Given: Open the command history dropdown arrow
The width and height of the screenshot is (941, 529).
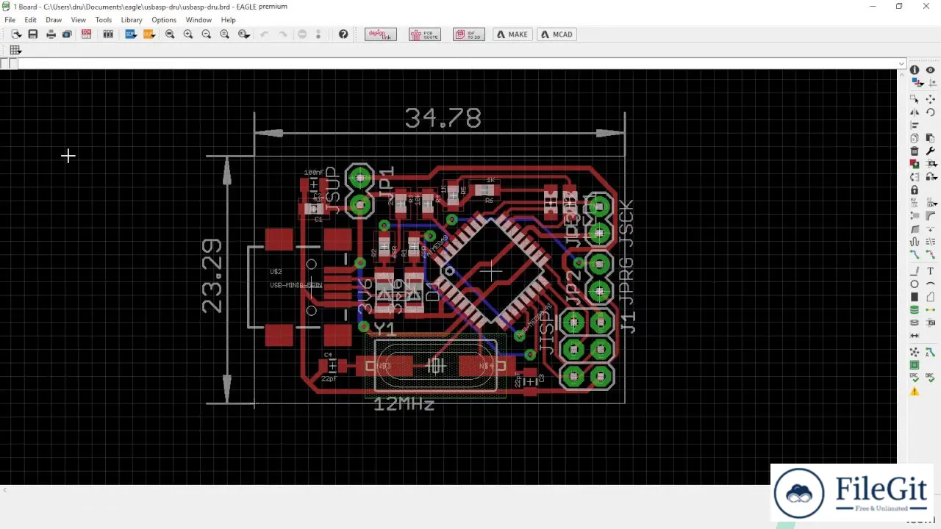Looking at the screenshot, I should (902, 64).
